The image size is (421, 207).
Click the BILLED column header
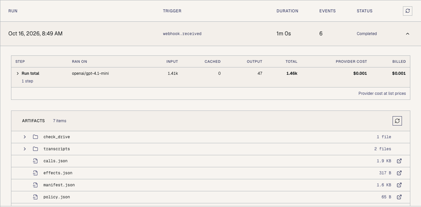(399, 61)
